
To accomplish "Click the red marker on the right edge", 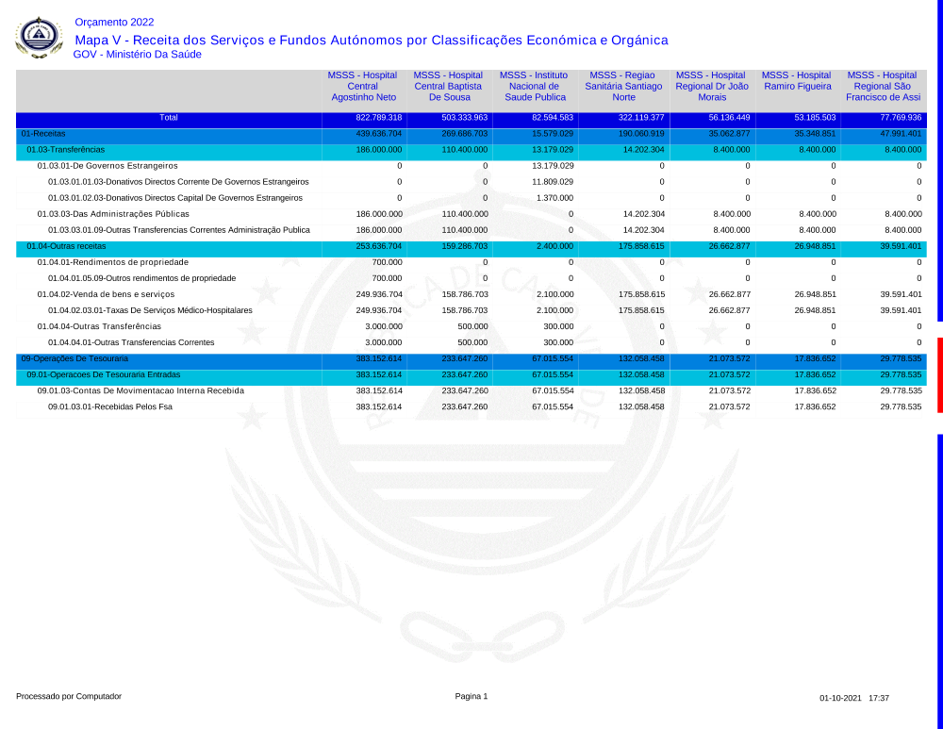I will point(939,374).
